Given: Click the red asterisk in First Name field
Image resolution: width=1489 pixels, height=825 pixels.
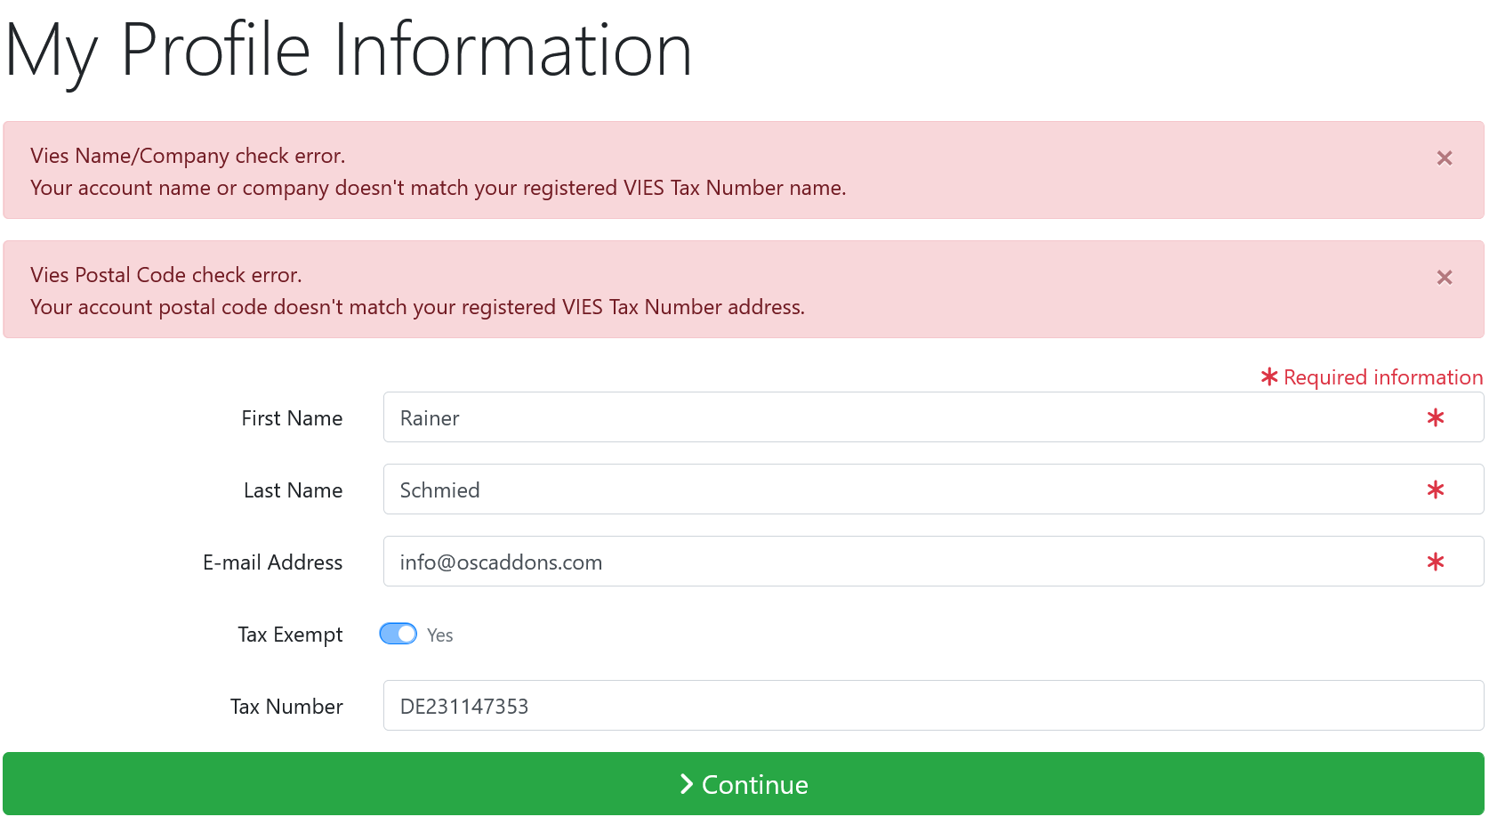Looking at the screenshot, I should click(1435, 417).
